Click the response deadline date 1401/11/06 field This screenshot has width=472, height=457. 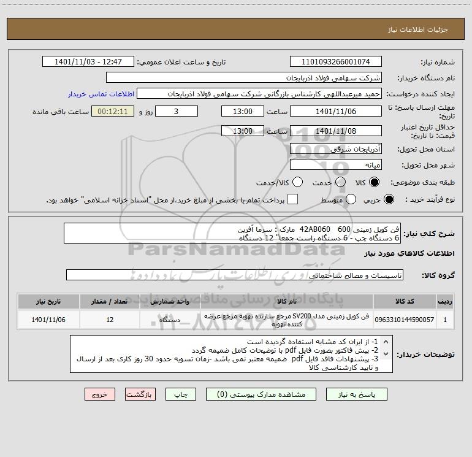coord(336,112)
